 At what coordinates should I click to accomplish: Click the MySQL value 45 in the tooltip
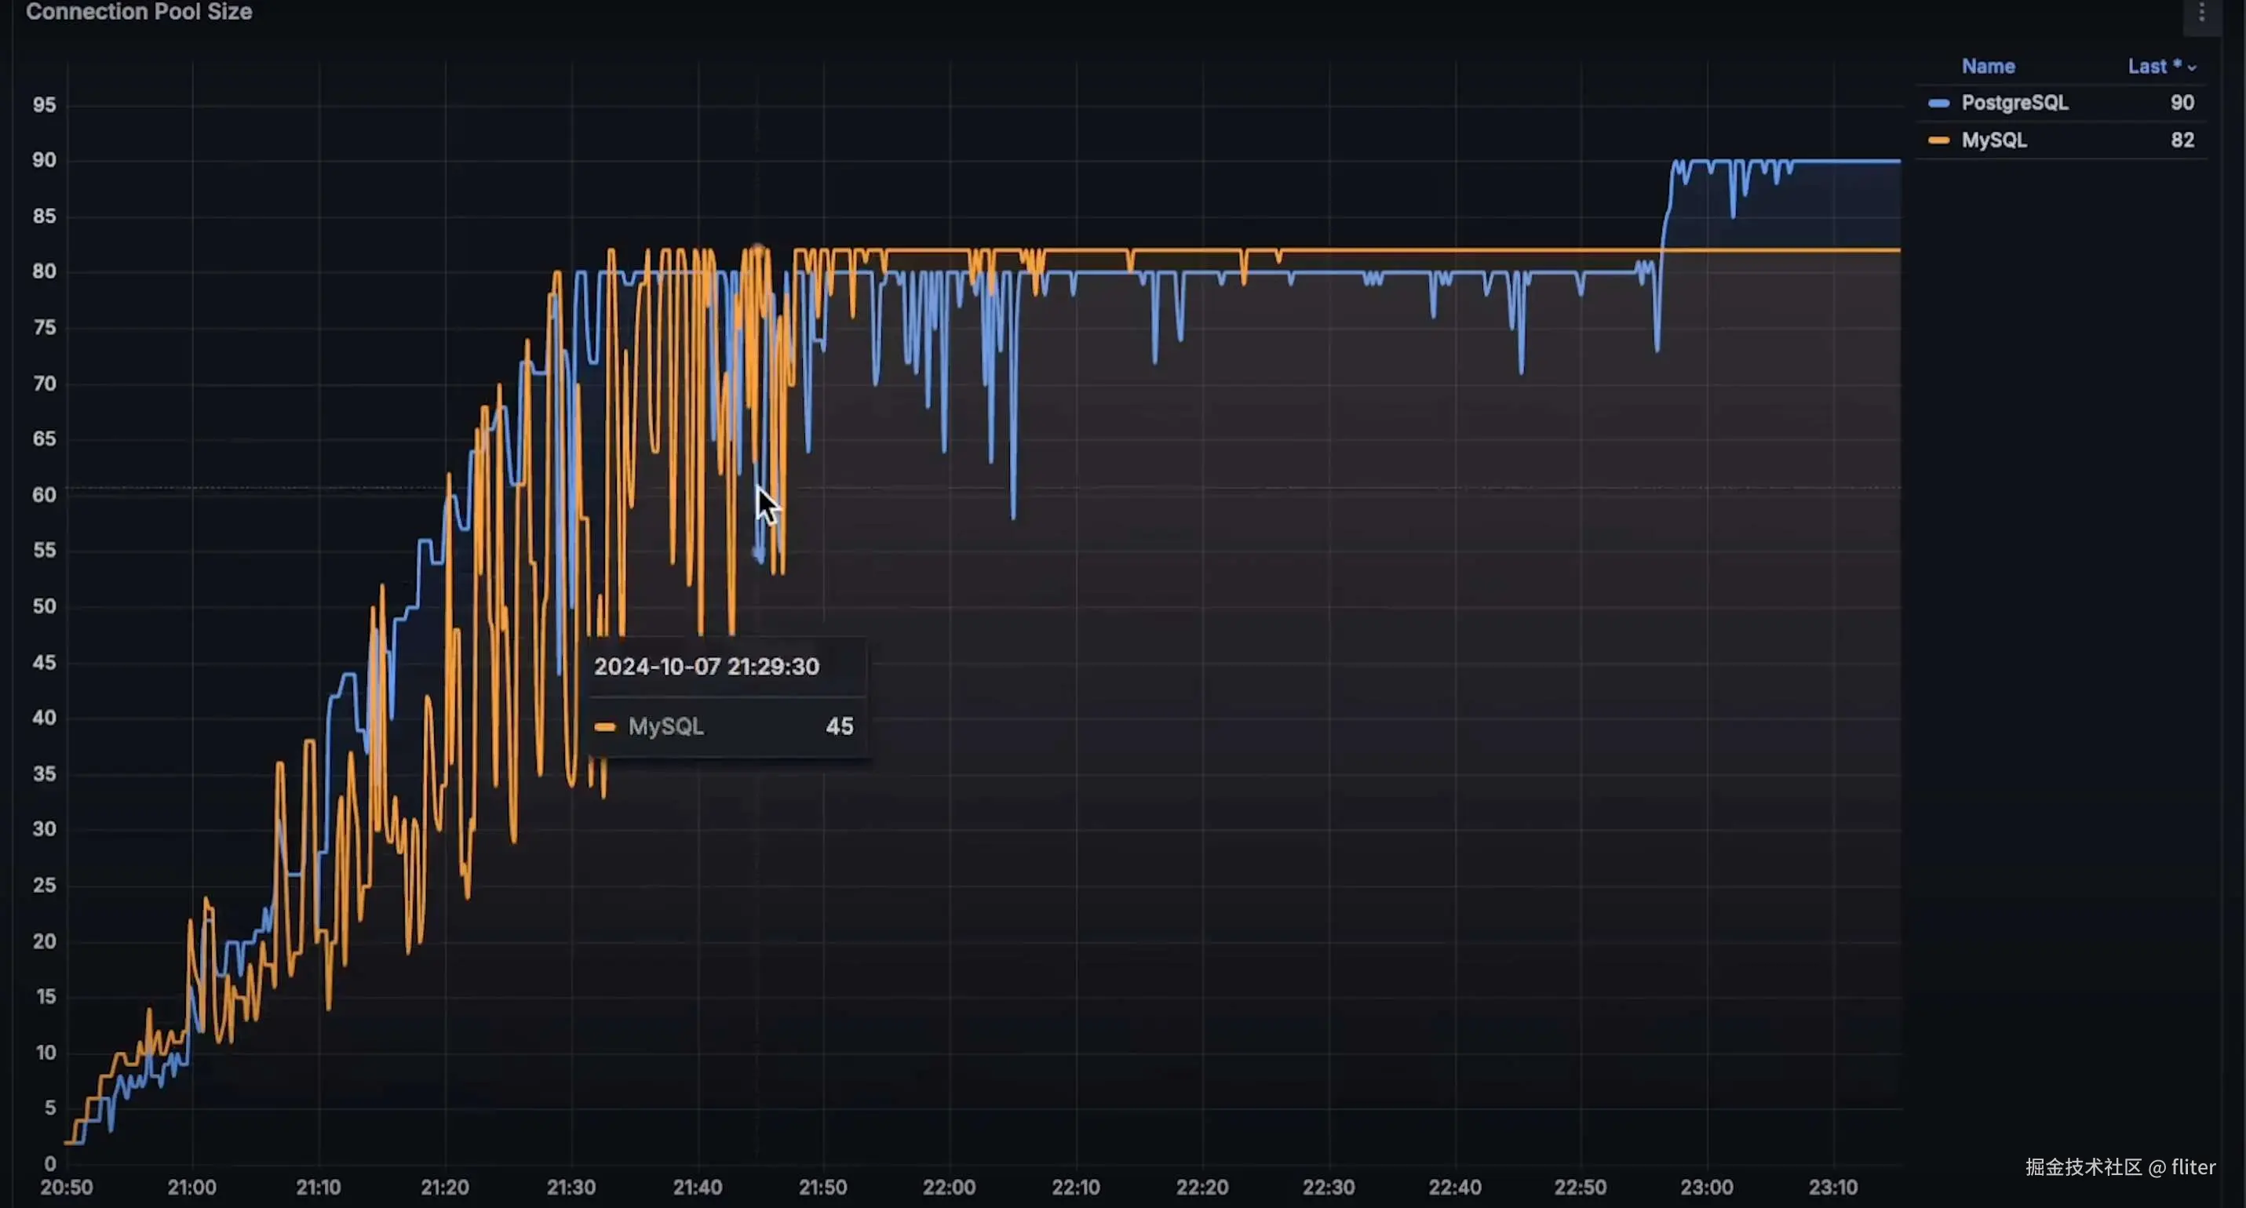pos(839,726)
